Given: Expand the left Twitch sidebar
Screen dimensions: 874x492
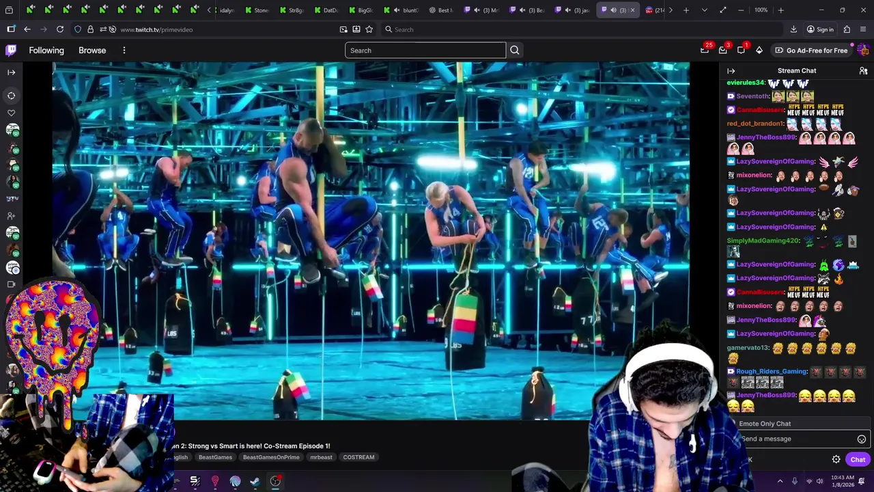Looking at the screenshot, I should point(11,72).
